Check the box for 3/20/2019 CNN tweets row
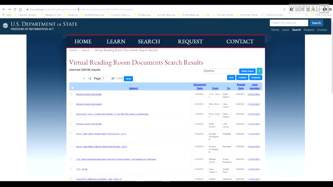Viewport: 333px width, 187px height. tap(71, 104)
